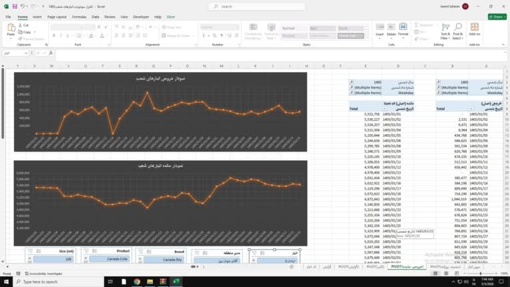The width and height of the screenshot is (510, 287).
Task: Click the Excel icon in taskbar
Action: tap(176, 282)
